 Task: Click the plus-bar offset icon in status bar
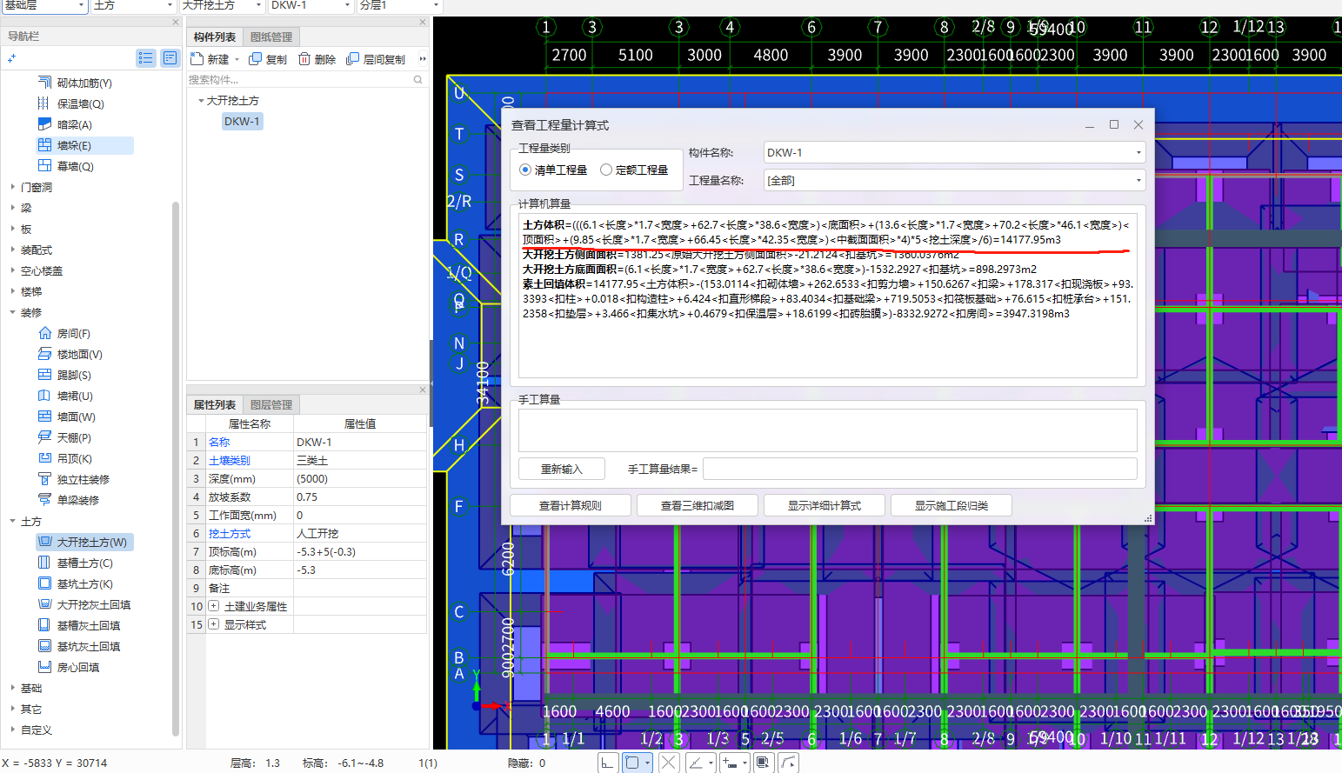click(729, 763)
